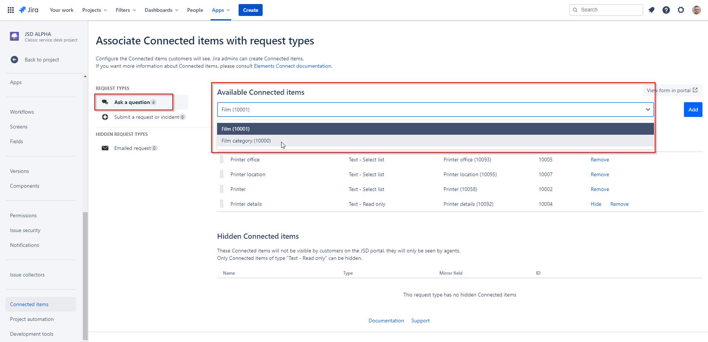Remove the Printer location item
The width and height of the screenshot is (708, 342).
[600, 174]
